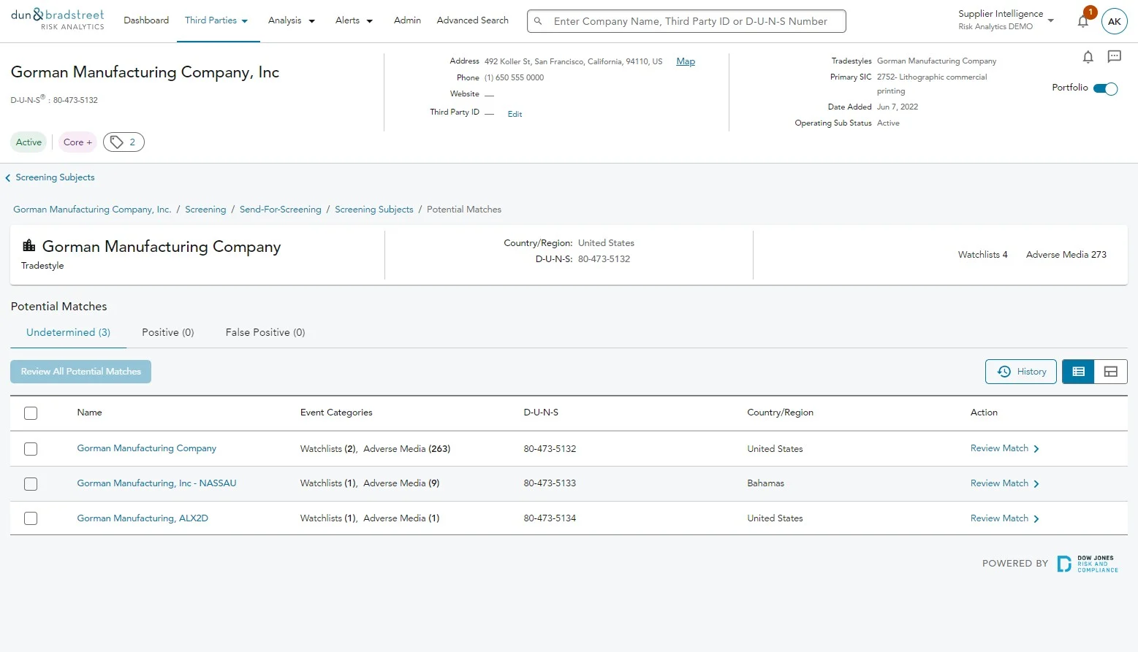Screen dimensions: 1138x652
Task: Review Match for Gorman Manufacturing Company row
Action: coord(1004,448)
